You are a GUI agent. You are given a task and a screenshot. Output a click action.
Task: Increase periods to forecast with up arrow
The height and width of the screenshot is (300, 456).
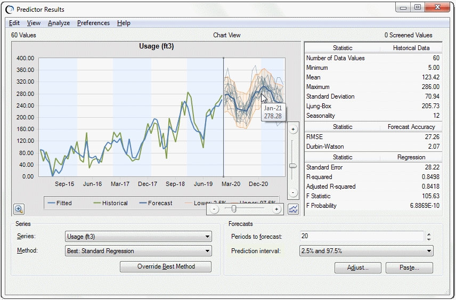[429, 233]
